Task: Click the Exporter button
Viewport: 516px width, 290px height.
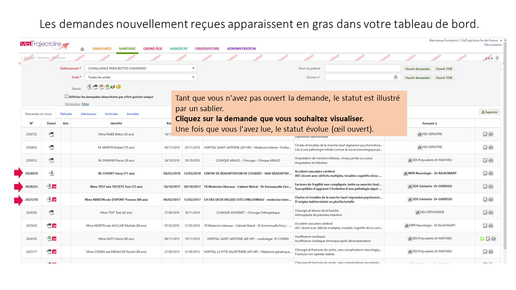Action: tap(489, 112)
